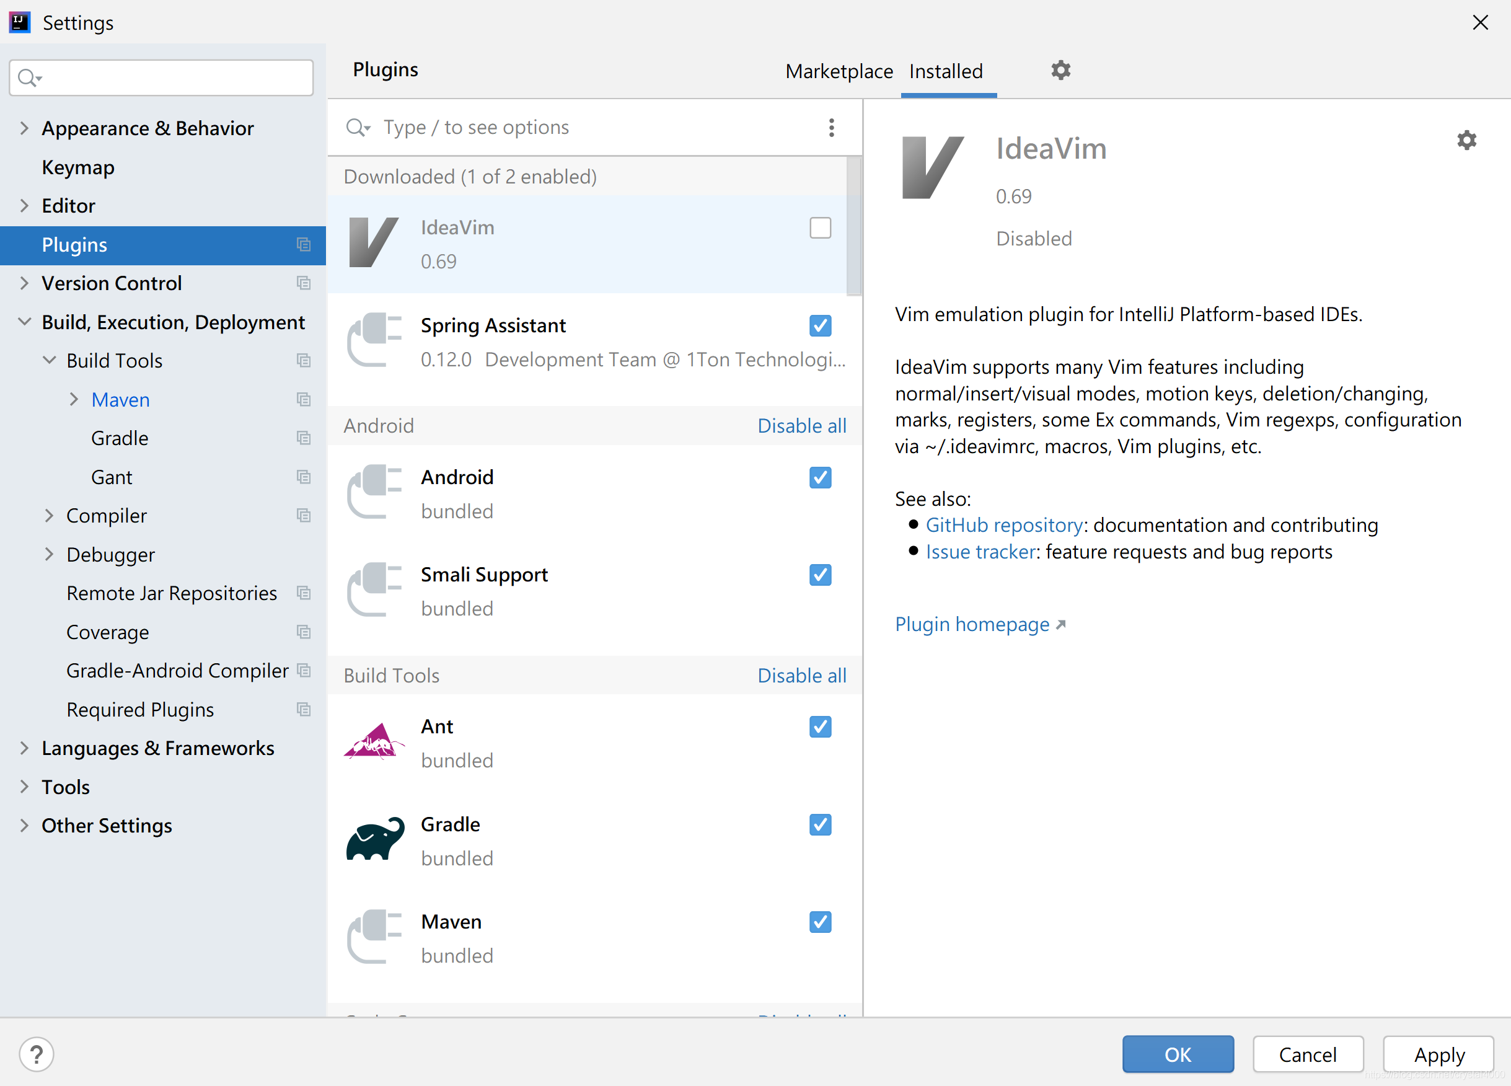Uncheck the Gradle plugin checkbox
Viewport: 1511px width, 1086px height.
(x=820, y=825)
